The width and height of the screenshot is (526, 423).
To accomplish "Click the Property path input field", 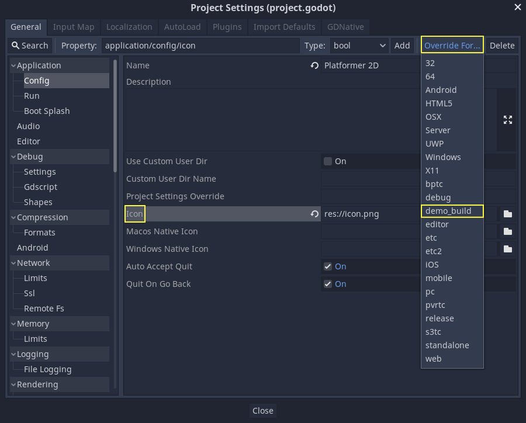I will [200, 46].
